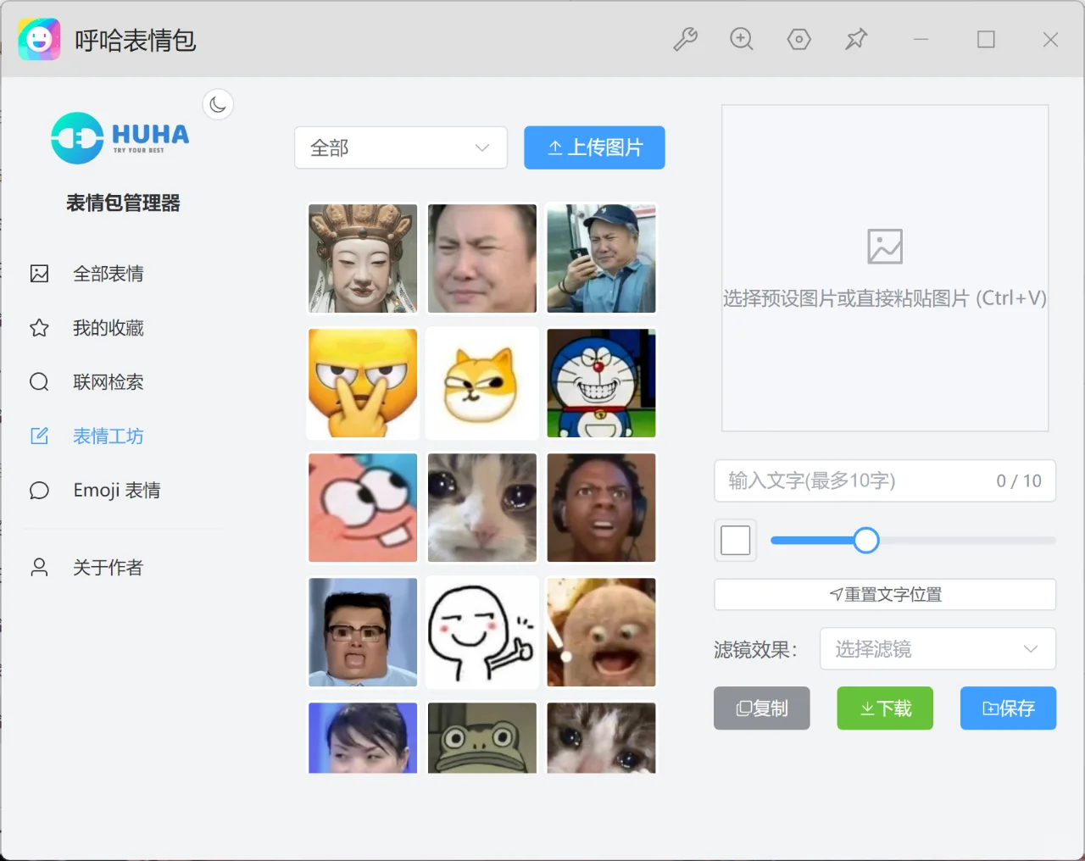Image resolution: width=1085 pixels, height=861 pixels.
Task: Open the white text color swatch
Action: point(735,540)
